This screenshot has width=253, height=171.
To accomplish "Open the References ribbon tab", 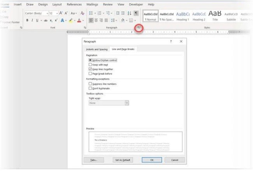I will [74, 4].
